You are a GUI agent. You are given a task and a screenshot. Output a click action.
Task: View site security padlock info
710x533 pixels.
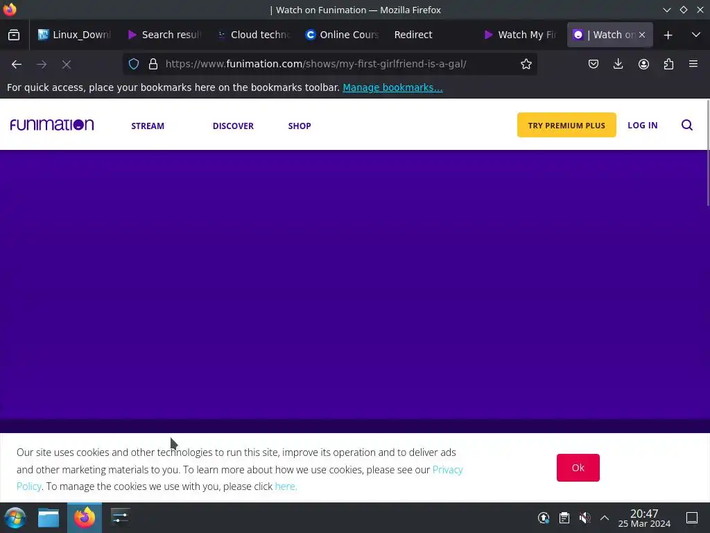[153, 64]
